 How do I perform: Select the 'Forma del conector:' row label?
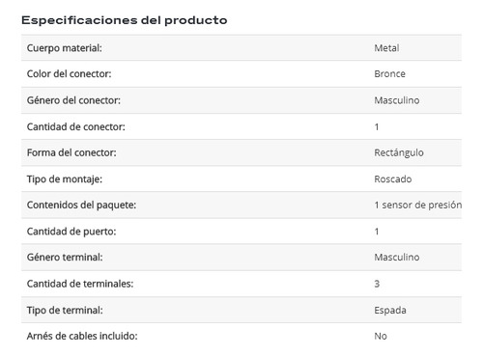(x=71, y=152)
